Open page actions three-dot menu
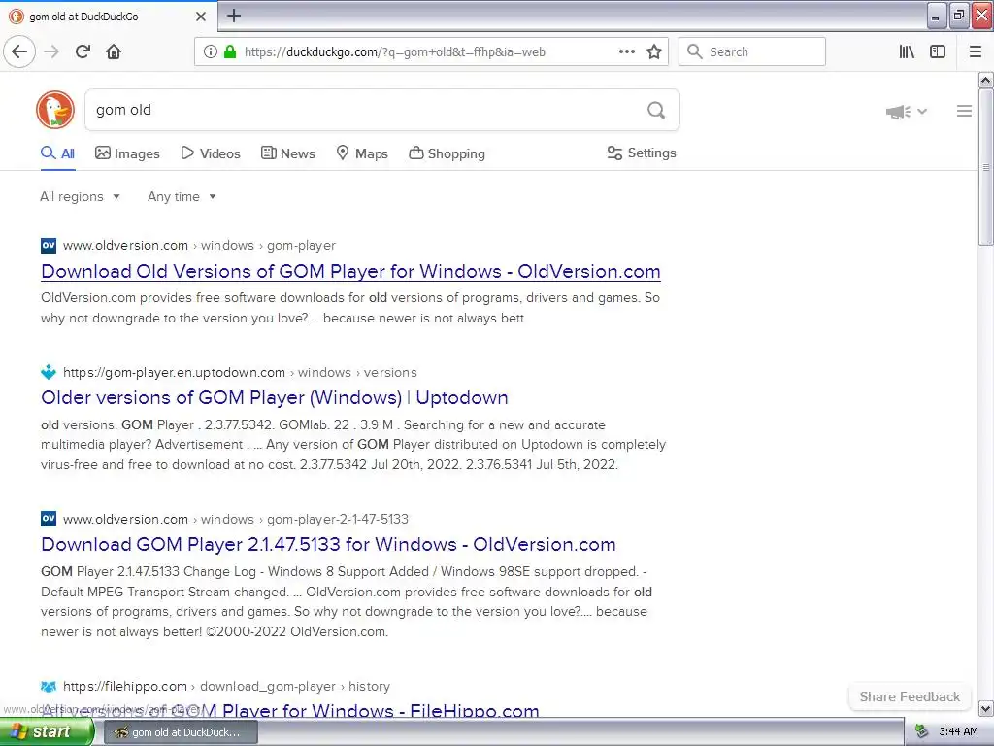Image resolution: width=994 pixels, height=746 pixels. click(x=626, y=51)
